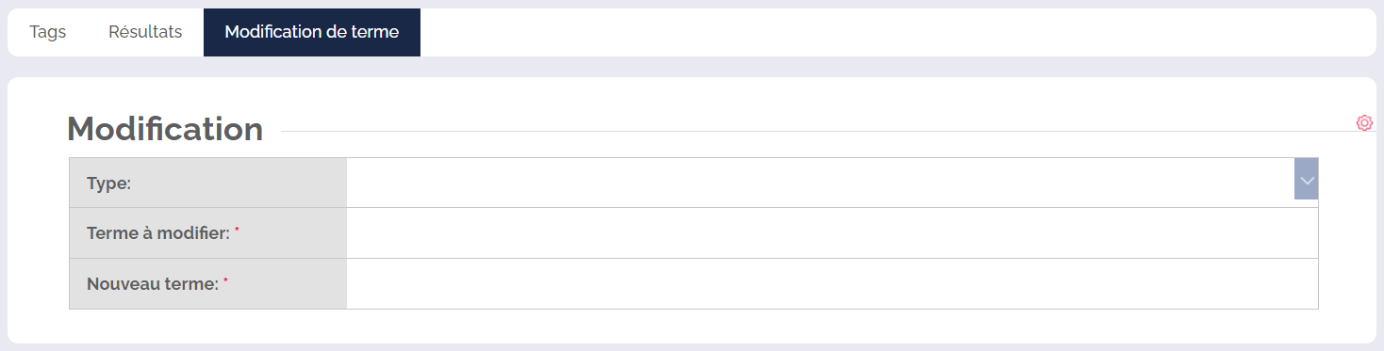Click the divider line beside Modification heading
Viewport: 1384px width, 351px height.
coord(816,132)
